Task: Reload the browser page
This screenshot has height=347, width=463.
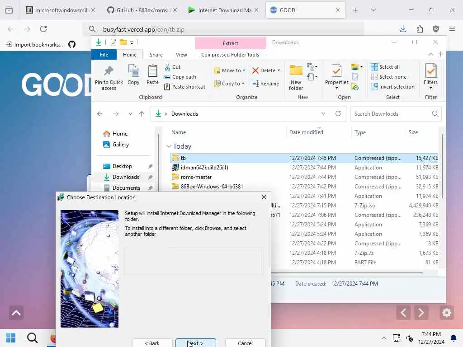Action: (43, 29)
